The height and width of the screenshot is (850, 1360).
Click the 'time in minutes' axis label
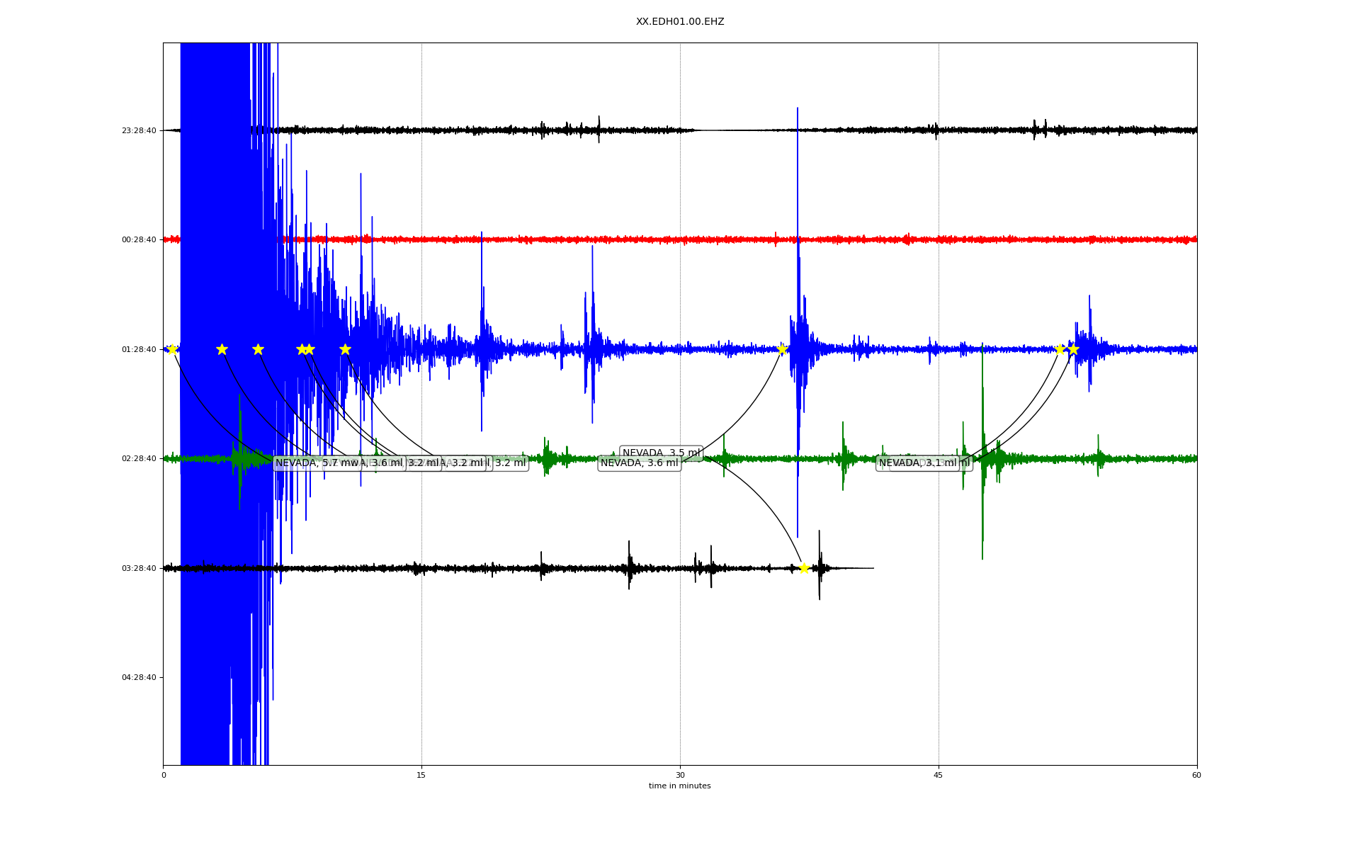coord(679,786)
